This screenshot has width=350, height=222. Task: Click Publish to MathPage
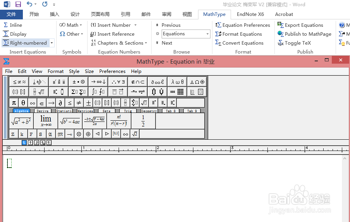tap(304, 34)
